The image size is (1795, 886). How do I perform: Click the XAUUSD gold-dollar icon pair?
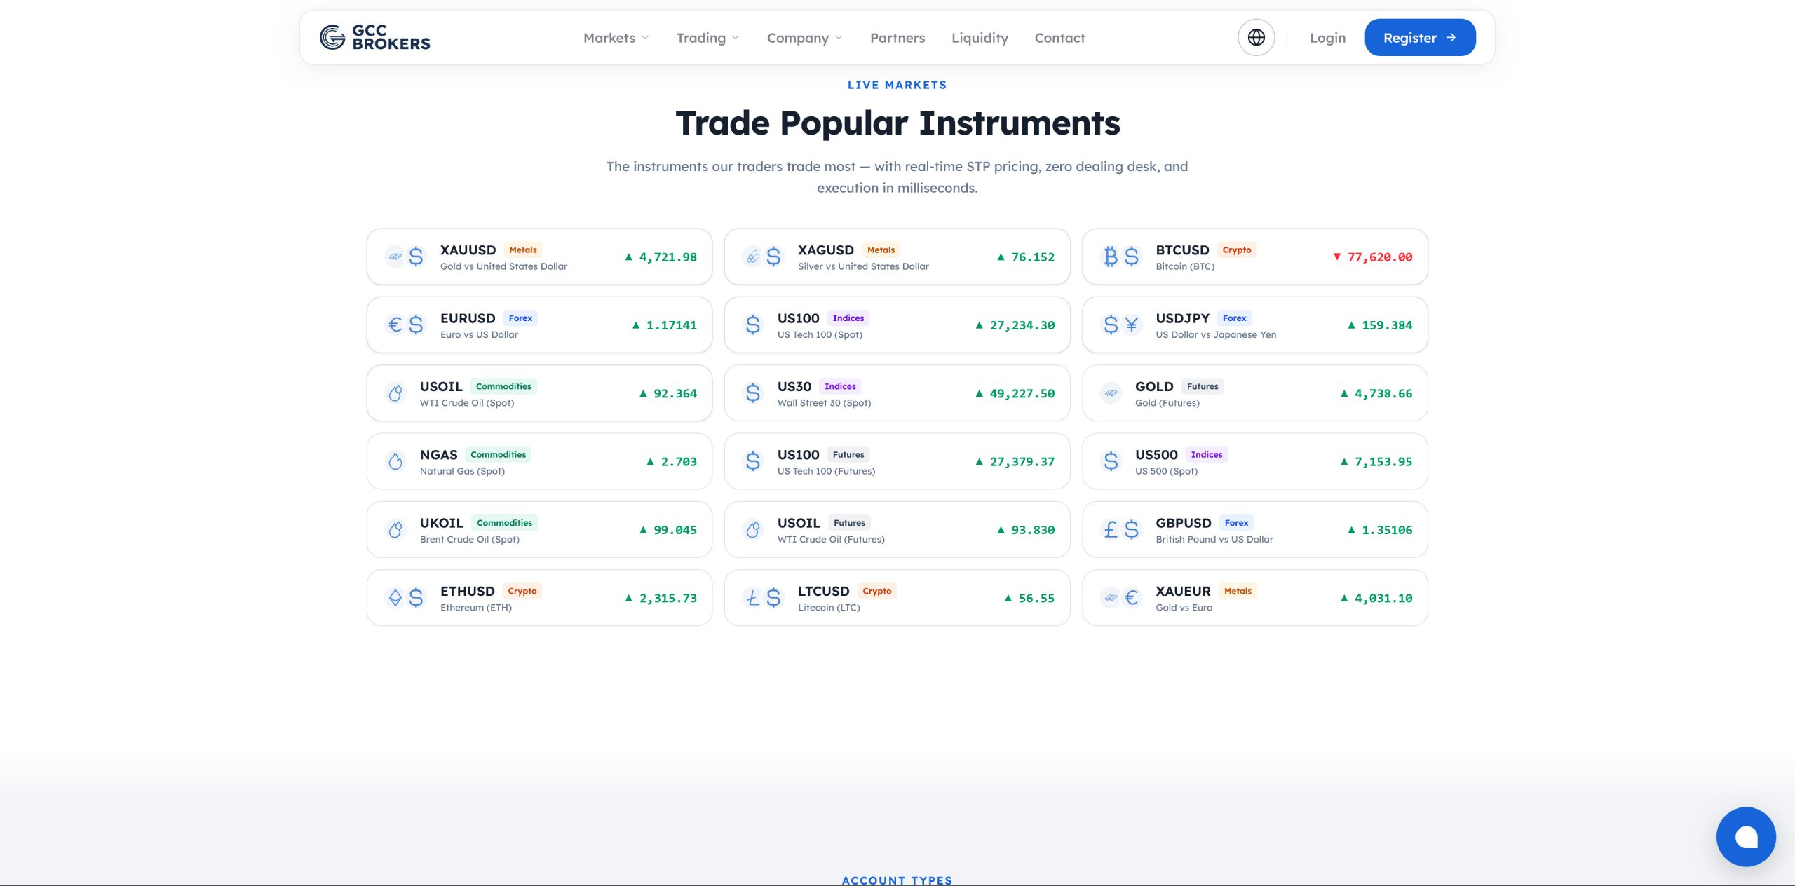(405, 257)
